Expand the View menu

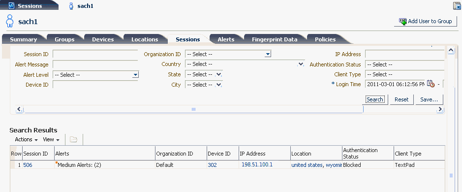(51, 139)
